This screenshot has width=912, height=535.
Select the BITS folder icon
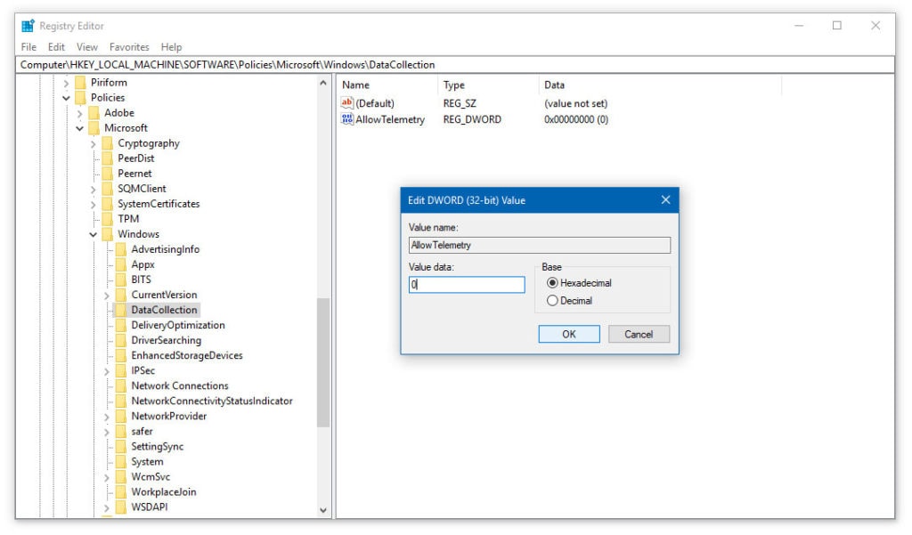(121, 280)
